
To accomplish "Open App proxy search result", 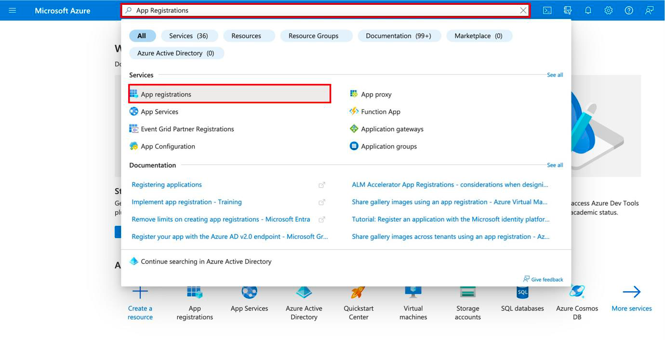I will (x=376, y=94).
